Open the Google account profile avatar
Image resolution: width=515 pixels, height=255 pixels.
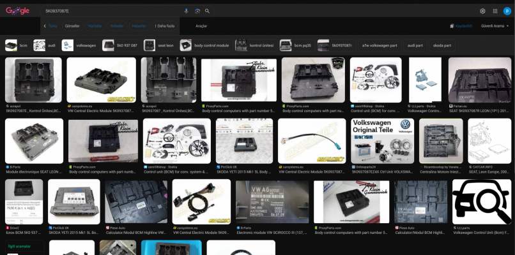point(507,11)
